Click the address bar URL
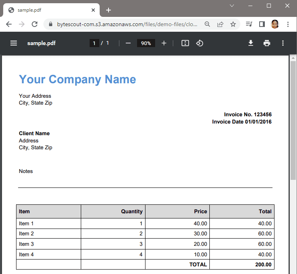 pyautogui.click(x=125, y=24)
